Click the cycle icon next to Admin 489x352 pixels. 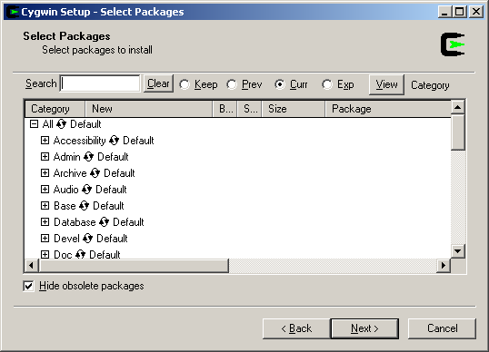click(88, 157)
